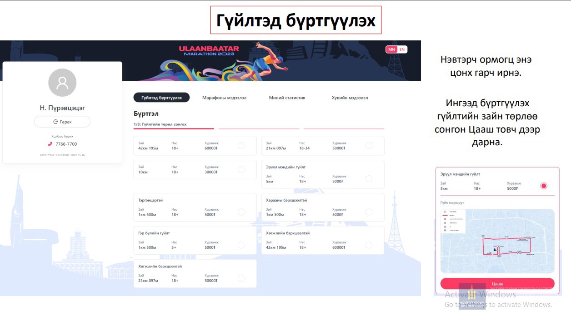Click the Тэргэнцэртэй card title
This screenshot has height=321, width=571.
pos(150,200)
